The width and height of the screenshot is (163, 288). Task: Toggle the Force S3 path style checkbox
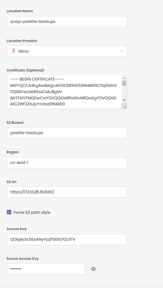(x=9, y=212)
